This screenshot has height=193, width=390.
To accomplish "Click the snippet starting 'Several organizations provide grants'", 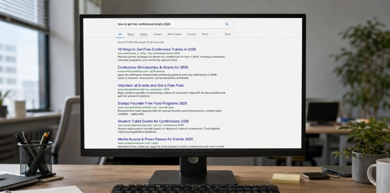I will pyautogui.click(x=169, y=130).
